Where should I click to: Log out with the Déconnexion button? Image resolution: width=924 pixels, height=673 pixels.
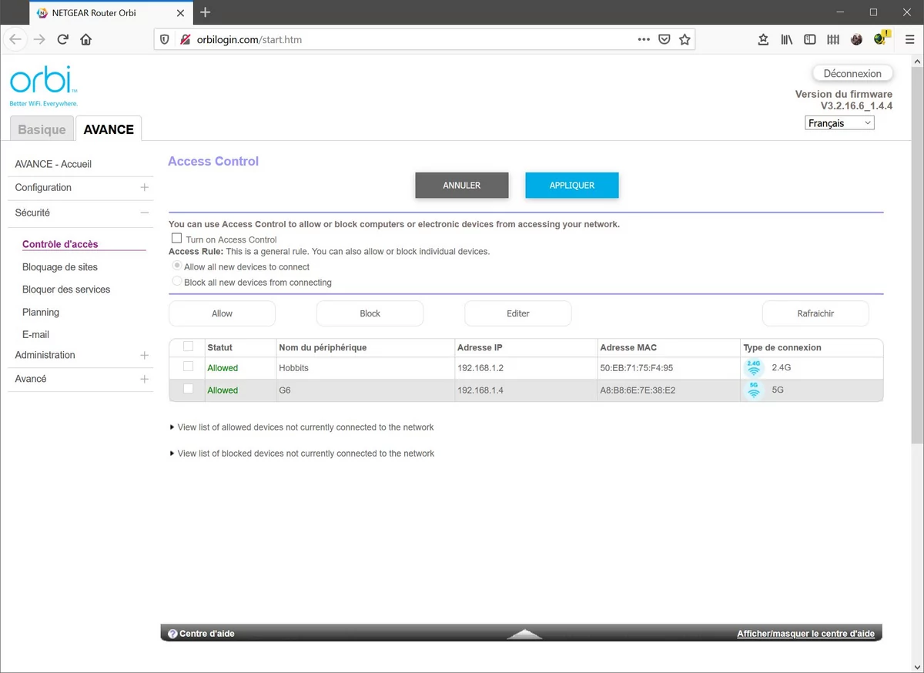tap(852, 73)
